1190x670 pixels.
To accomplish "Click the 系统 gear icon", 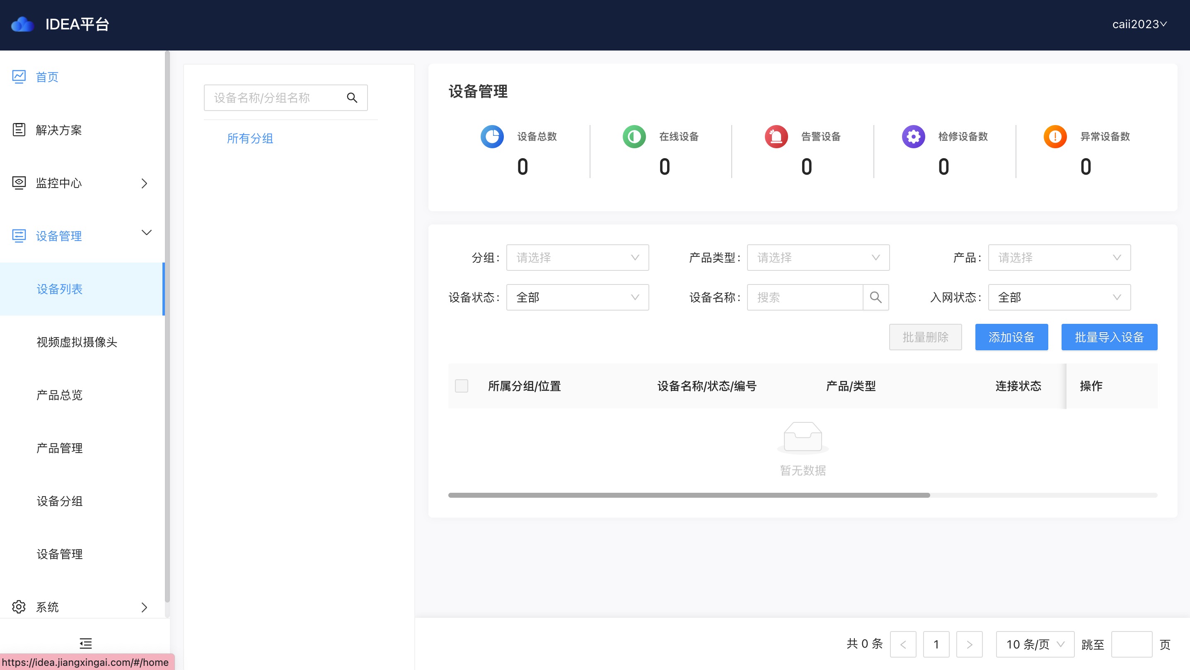I will (19, 607).
